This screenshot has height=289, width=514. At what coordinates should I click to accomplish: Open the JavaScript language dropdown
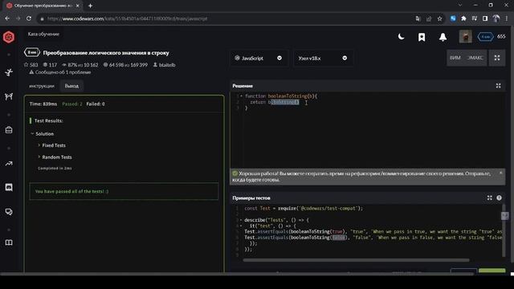259,58
